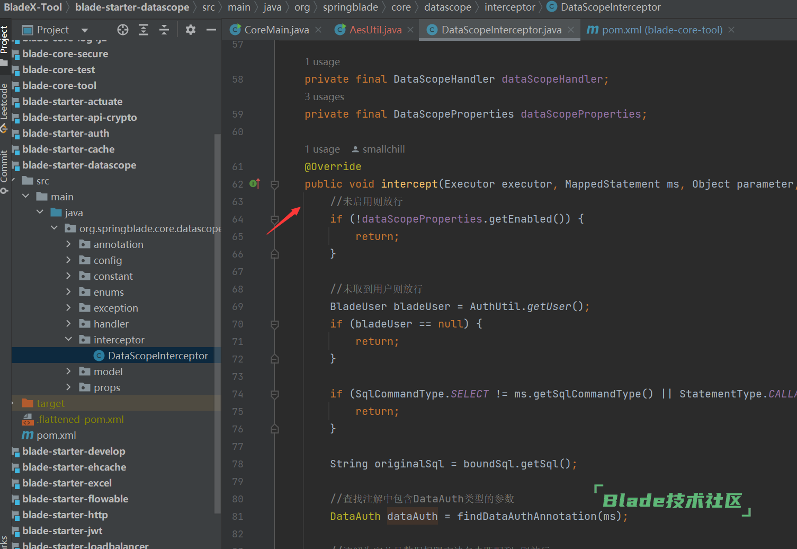This screenshot has height=549, width=797.
Task: Open the .flattened-pom.xml file
Action: [80, 419]
